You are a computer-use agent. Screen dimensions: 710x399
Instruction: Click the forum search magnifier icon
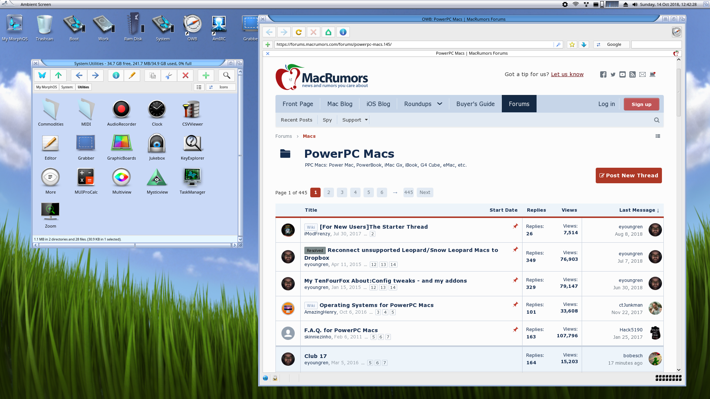(x=656, y=120)
